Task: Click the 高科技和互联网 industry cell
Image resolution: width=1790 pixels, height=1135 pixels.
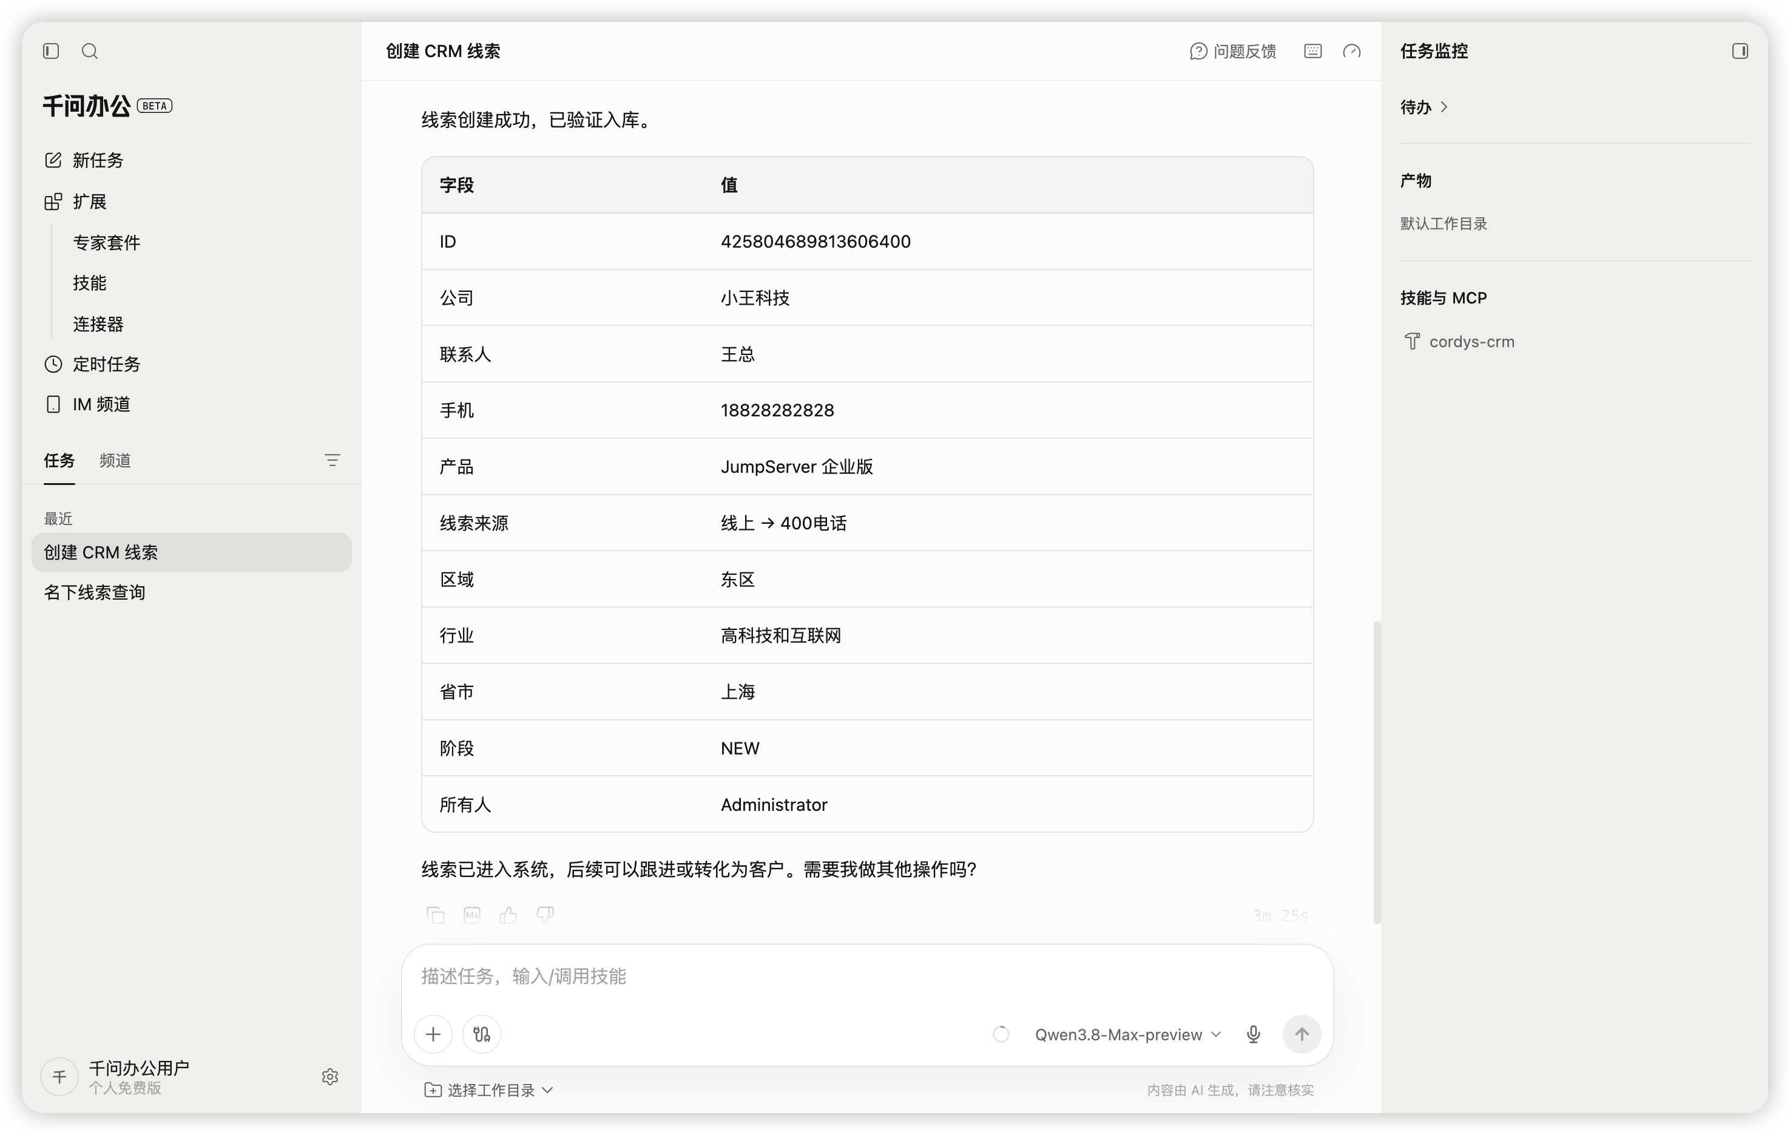Action: point(782,635)
